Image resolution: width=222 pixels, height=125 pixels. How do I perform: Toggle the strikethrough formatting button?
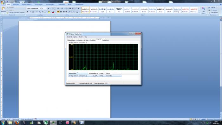[37, 12]
